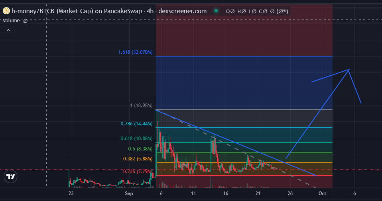Click the b-money coin icon
The image size is (382, 201).
pos(6,11)
